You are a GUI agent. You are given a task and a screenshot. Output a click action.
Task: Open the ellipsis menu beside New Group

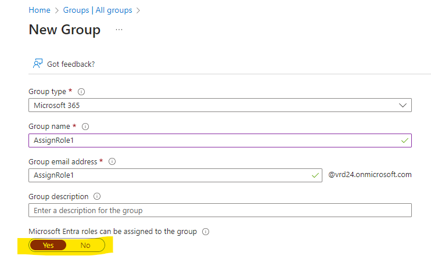click(x=119, y=30)
